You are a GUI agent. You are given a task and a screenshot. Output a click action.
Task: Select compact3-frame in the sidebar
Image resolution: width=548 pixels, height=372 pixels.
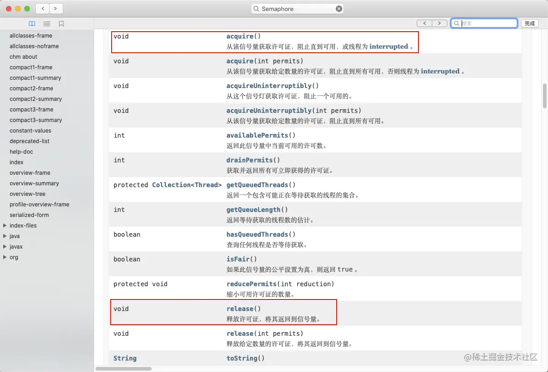click(x=31, y=109)
